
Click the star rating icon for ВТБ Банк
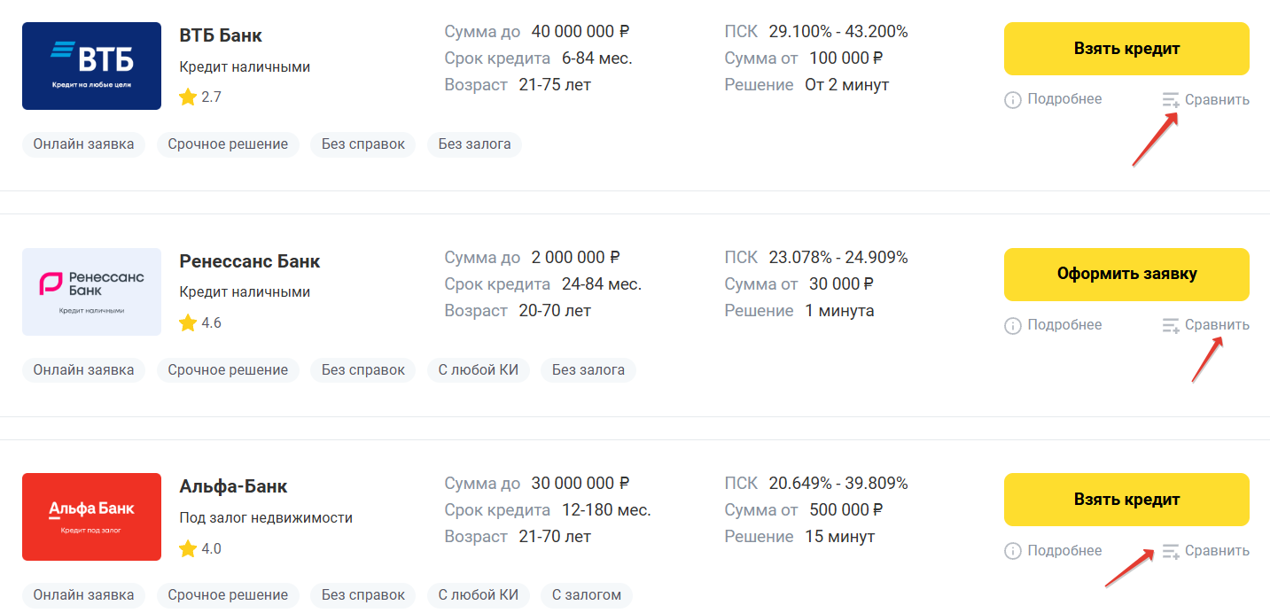coord(188,97)
